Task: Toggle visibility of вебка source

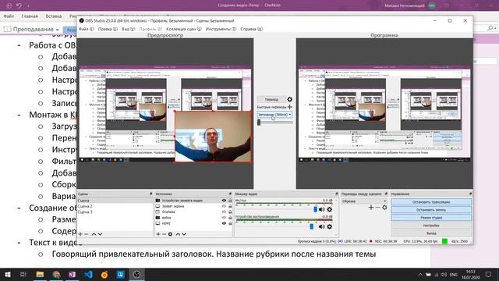Action: point(224,218)
